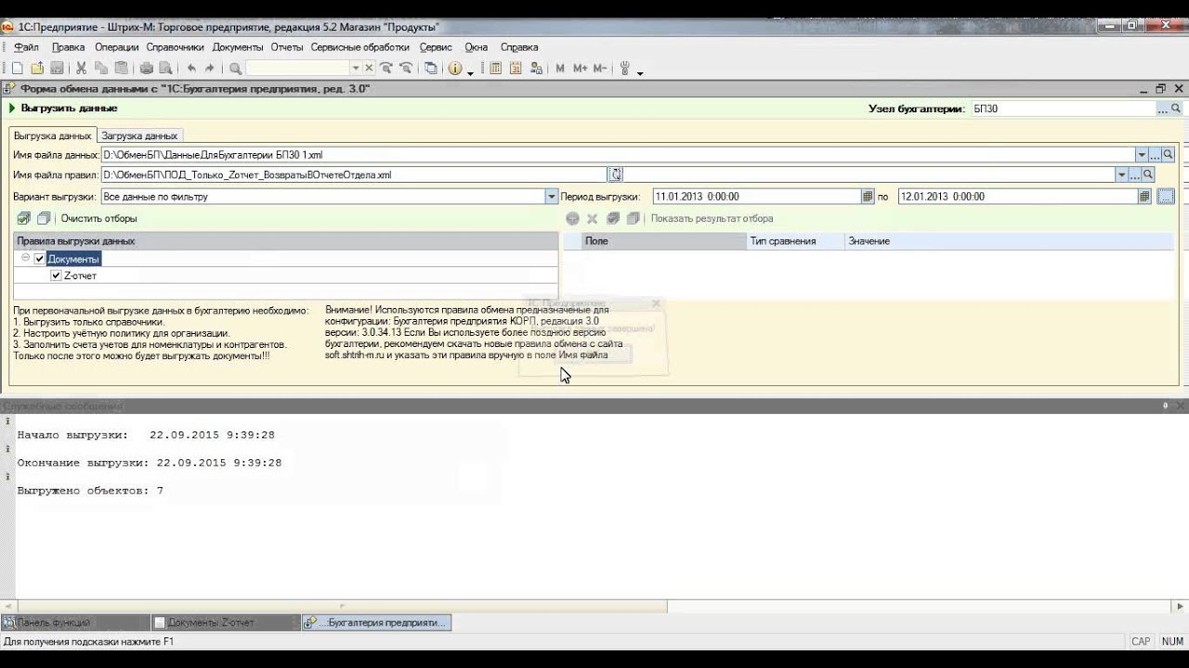1189x668 pixels.
Task: Open Print preview from toolbar
Action: click(x=165, y=68)
